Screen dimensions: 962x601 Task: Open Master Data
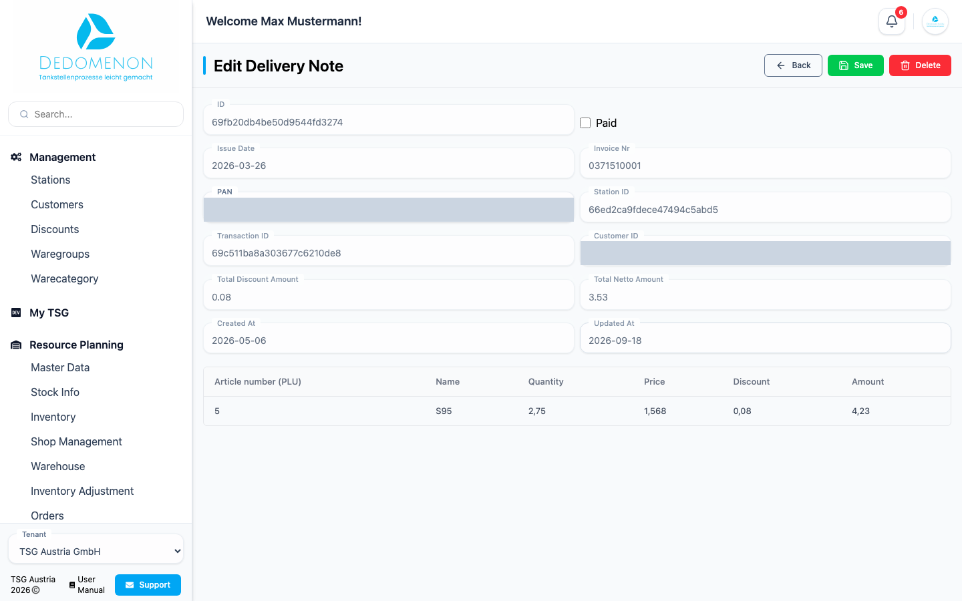tap(60, 367)
